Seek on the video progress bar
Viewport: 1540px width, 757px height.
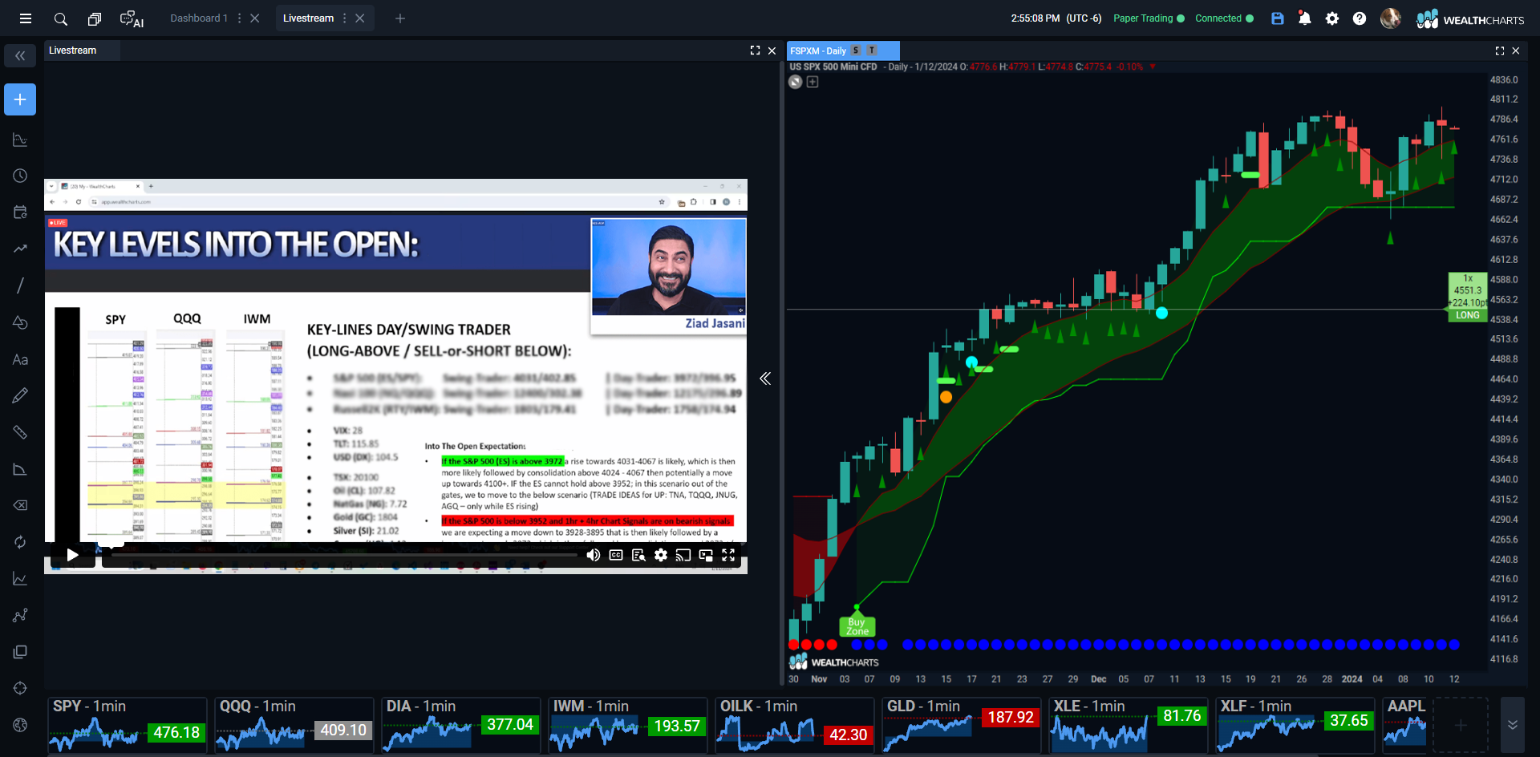pyautogui.click(x=345, y=554)
